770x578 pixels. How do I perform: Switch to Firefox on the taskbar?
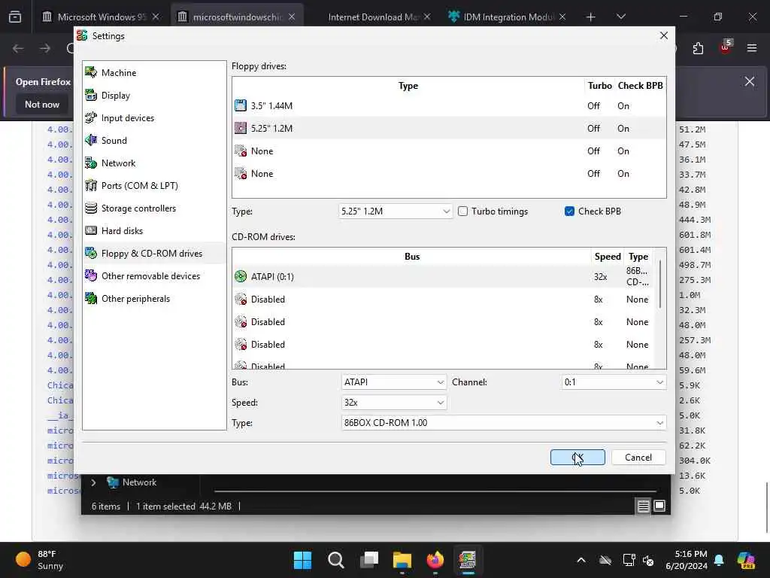(x=435, y=560)
